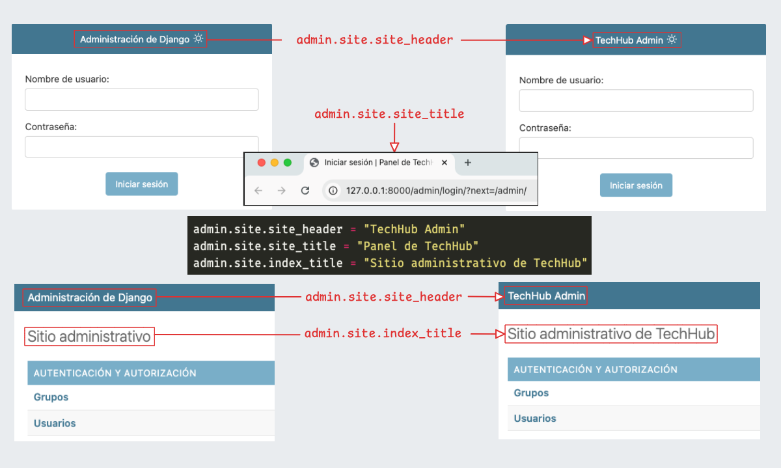Click the yellow minimize window dot
781x468 pixels.
tap(275, 163)
